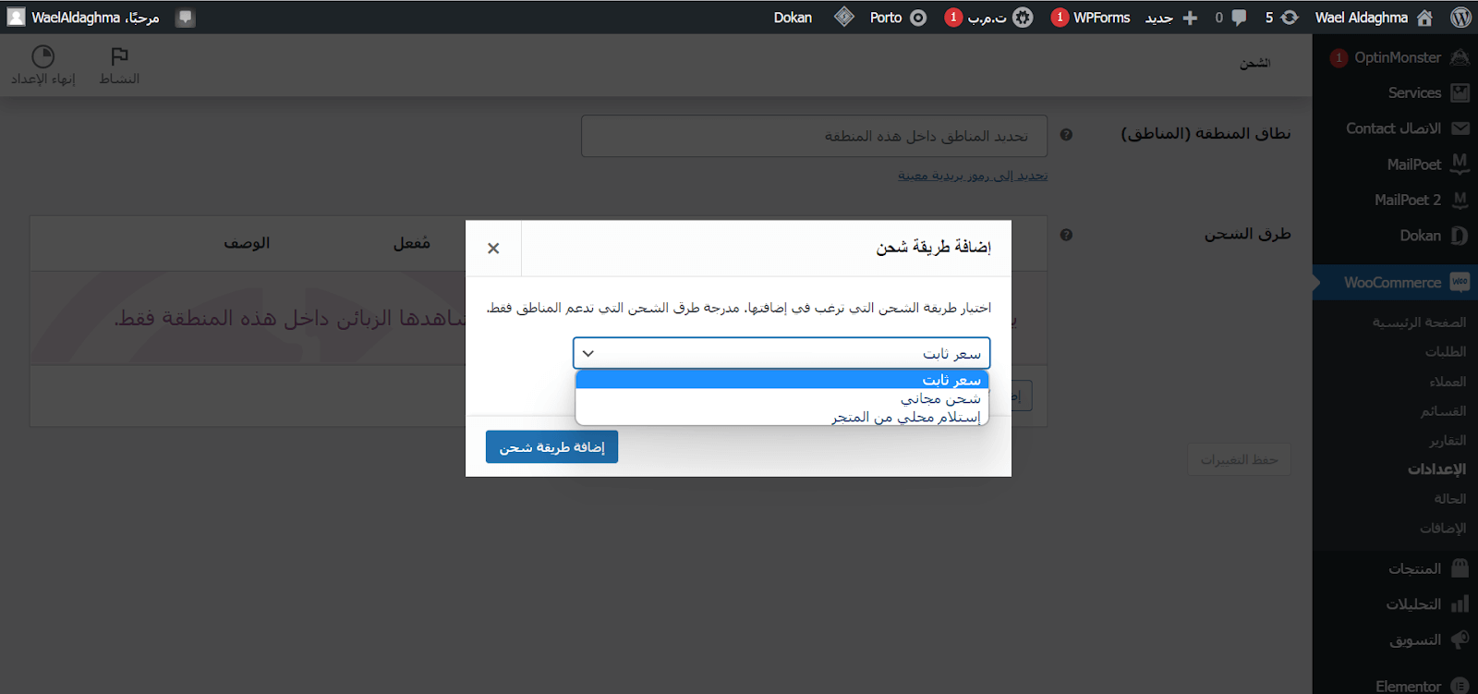Click the التسويق megaphone icon

(x=1460, y=639)
